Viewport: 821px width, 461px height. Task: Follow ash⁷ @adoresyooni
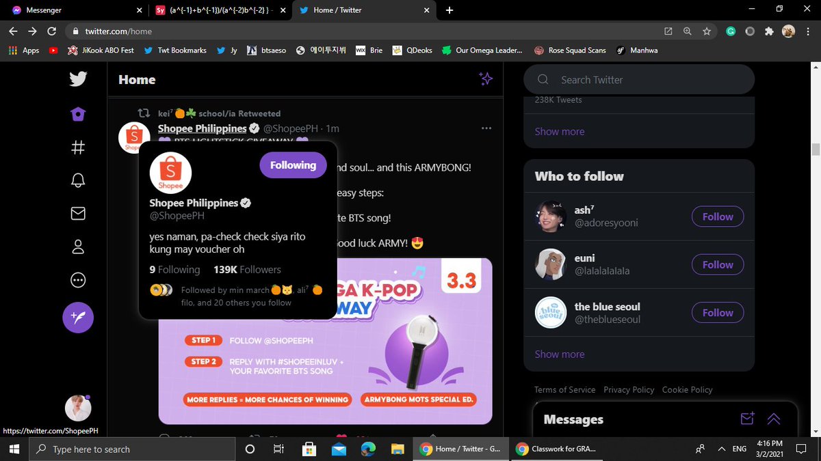[718, 216]
